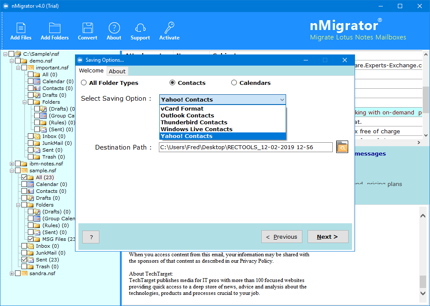The width and height of the screenshot is (430, 306).
Task: Click the < Previous button
Action: pos(282,237)
